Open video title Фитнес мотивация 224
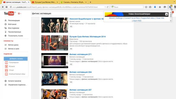 click(x=80, y=72)
